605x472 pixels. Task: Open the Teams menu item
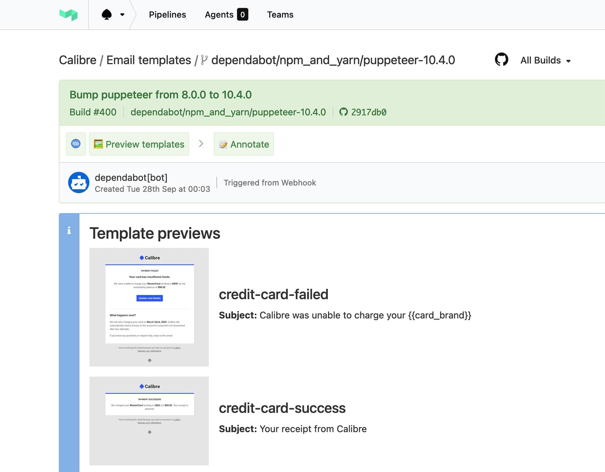(280, 15)
